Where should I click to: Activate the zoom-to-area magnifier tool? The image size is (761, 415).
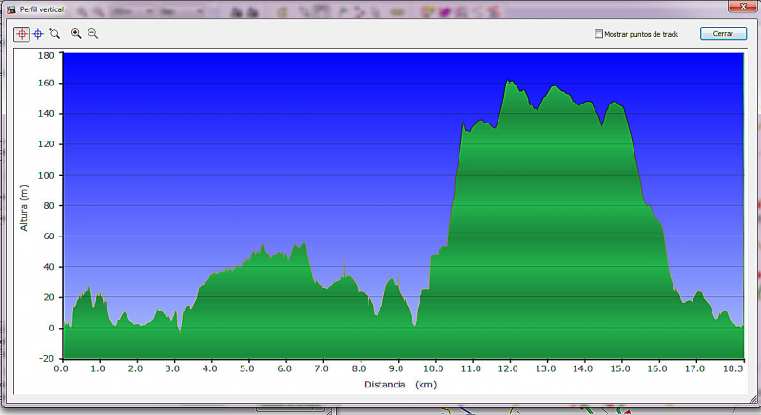55,33
